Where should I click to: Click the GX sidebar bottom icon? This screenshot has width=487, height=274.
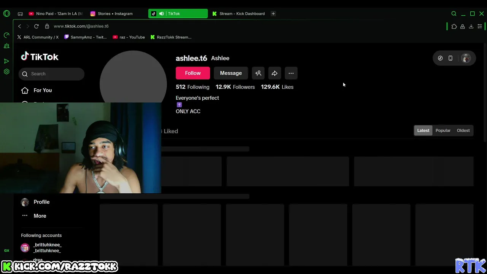click(x=6, y=250)
